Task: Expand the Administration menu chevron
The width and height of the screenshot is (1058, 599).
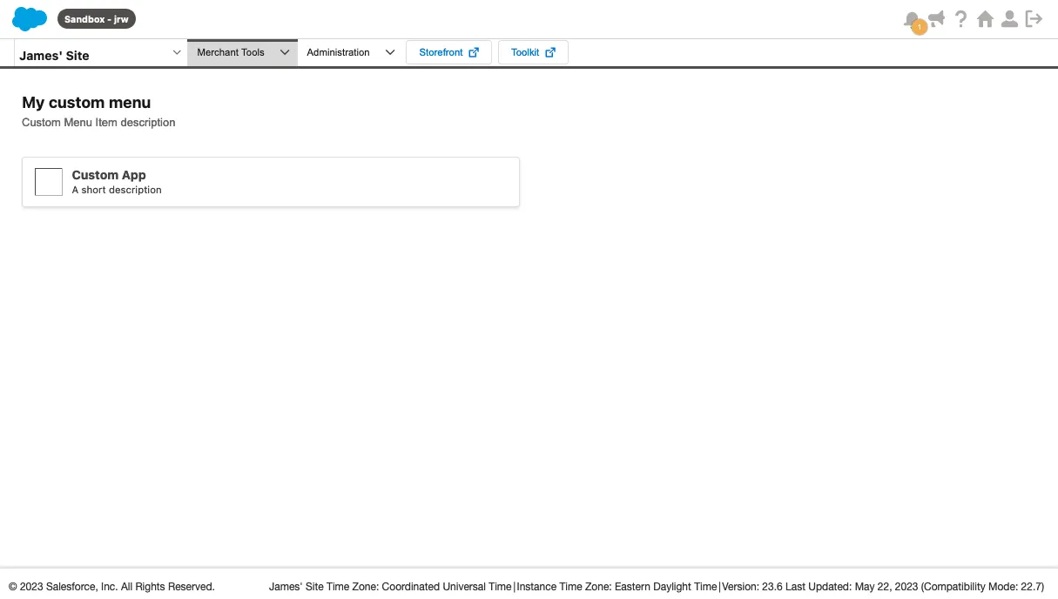Action: [390, 52]
